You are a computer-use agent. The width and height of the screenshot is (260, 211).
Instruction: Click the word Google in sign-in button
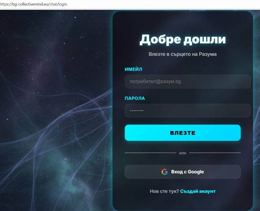[196, 172]
